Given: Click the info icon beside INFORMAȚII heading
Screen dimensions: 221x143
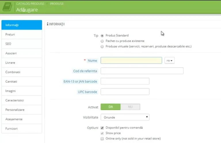Looking at the screenshot, I should (48, 24).
